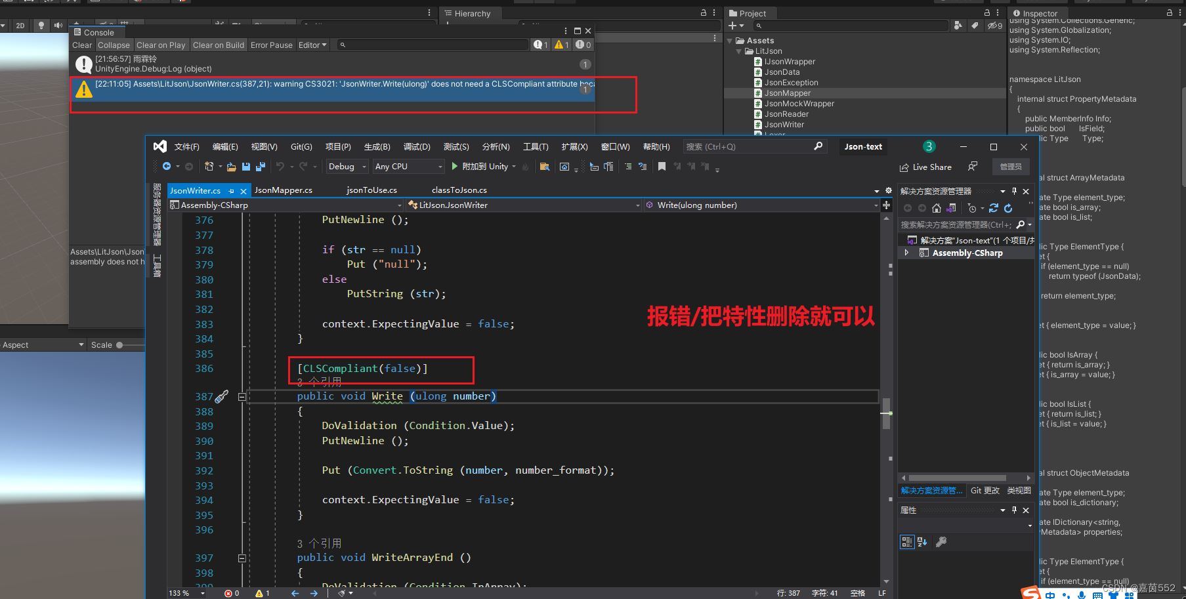Toggle scene lighting bulb in Scene view
1186x599 pixels.
(41, 26)
